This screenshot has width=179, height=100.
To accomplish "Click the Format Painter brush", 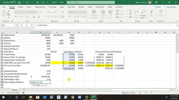I will coord(8,17).
